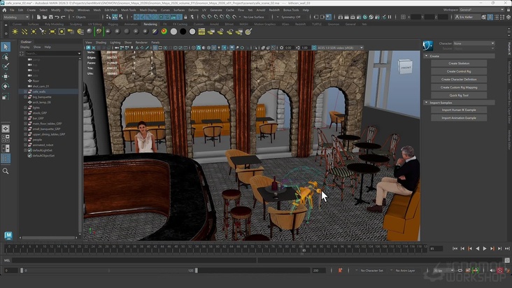Image resolution: width=512 pixels, height=288 pixels.
Task: Click the Create Skeleton button
Action: click(458, 64)
